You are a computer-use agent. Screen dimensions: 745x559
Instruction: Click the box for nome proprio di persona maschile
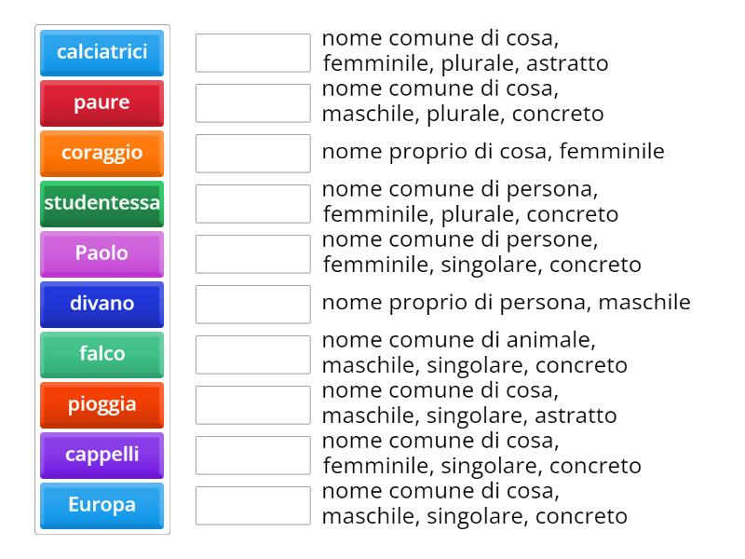[251, 305]
